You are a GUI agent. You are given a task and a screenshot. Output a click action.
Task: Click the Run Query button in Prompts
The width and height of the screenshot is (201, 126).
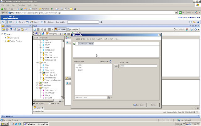pos(139,105)
